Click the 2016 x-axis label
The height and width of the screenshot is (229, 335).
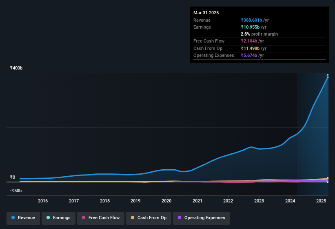pos(43,201)
